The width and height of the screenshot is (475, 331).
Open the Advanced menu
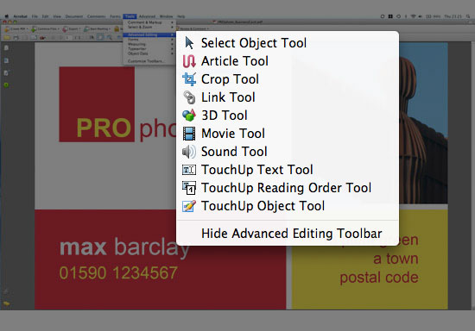(147, 16)
